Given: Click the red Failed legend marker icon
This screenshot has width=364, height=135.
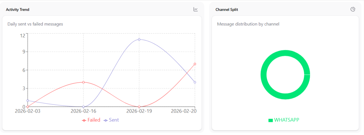Looking at the screenshot, I should pyautogui.click(x=84, y=120).
